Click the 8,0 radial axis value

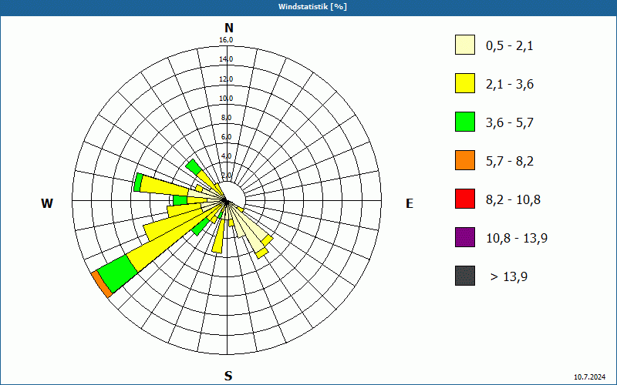pyautogui.click(x=226, y=118)
